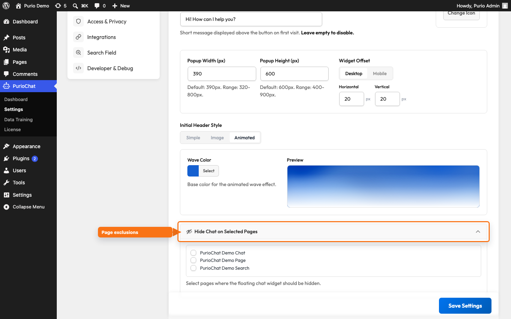Click the Pages icon in sidebar

[x=6, y=62]
